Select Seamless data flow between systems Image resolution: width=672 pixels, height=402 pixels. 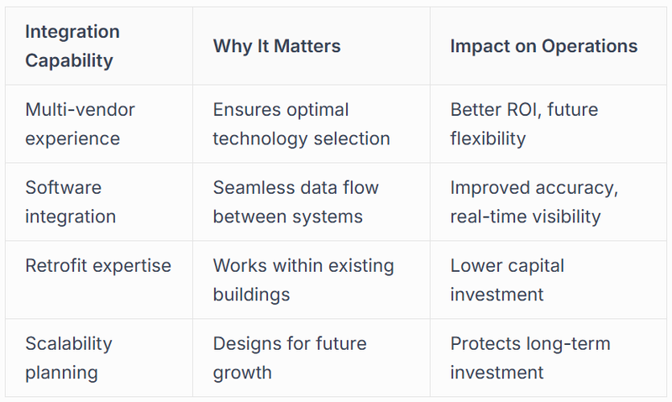point(296,202)
